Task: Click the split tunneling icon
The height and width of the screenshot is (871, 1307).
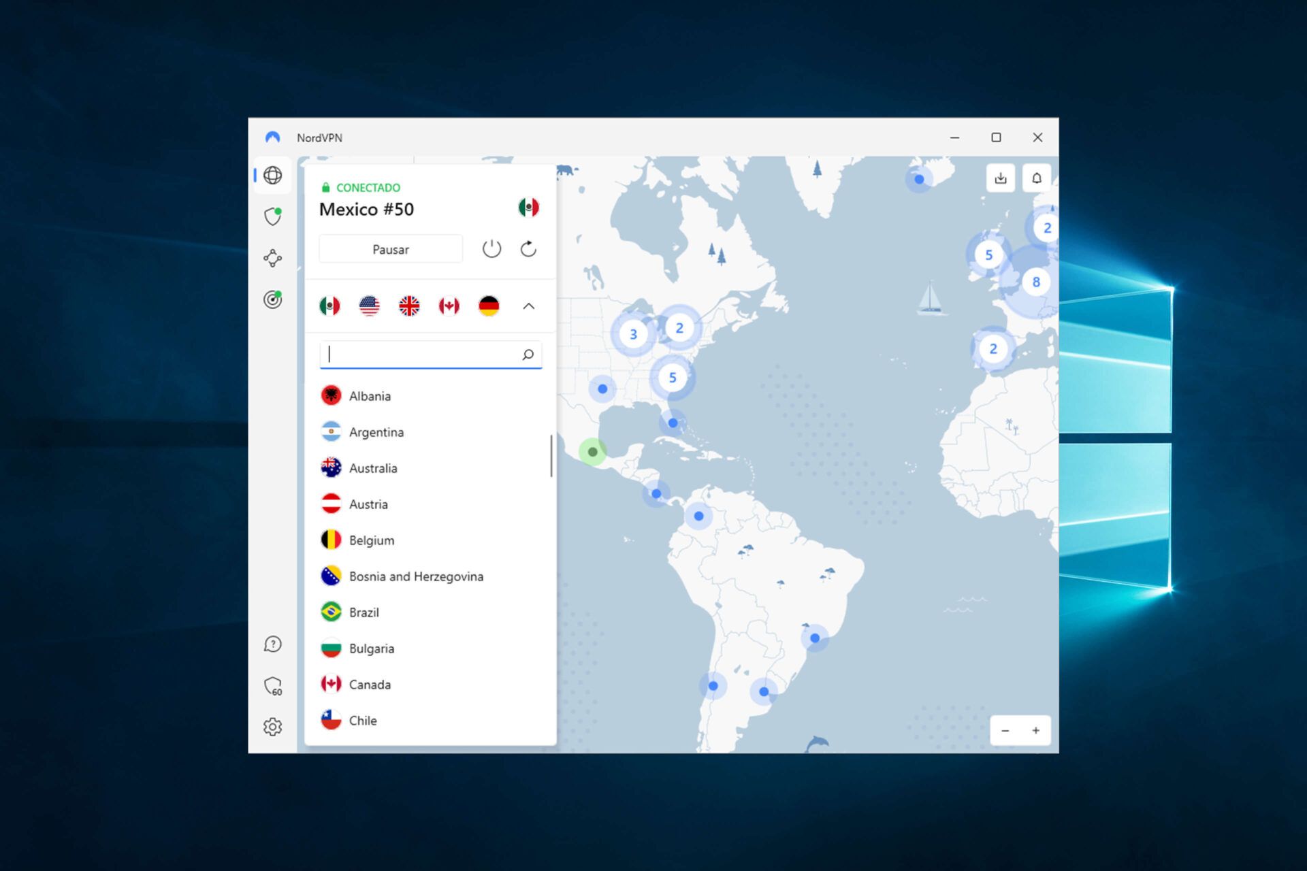Action: coord(272,257)
